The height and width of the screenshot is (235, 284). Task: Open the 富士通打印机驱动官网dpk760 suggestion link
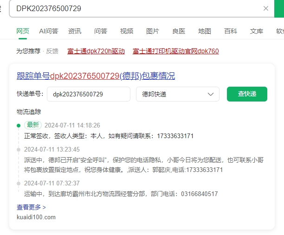click(x=176, y=51)
